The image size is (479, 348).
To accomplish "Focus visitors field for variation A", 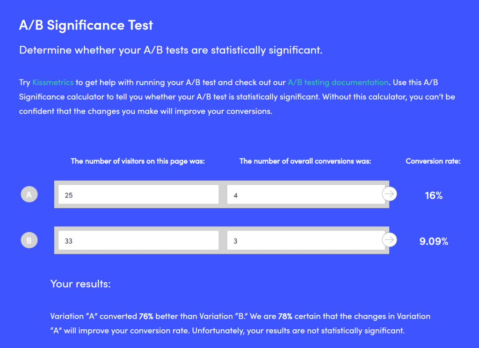I will tap(138, 194).
